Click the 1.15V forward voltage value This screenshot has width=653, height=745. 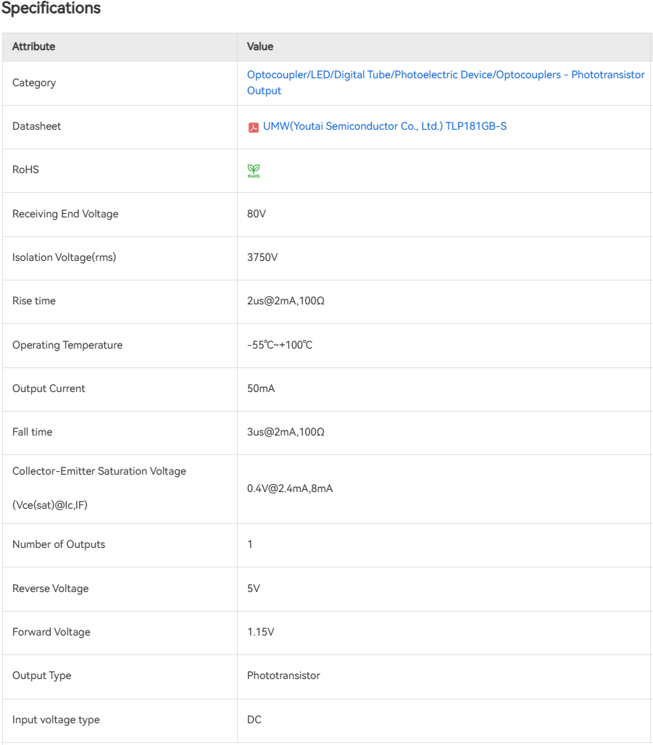click(261, 632)
